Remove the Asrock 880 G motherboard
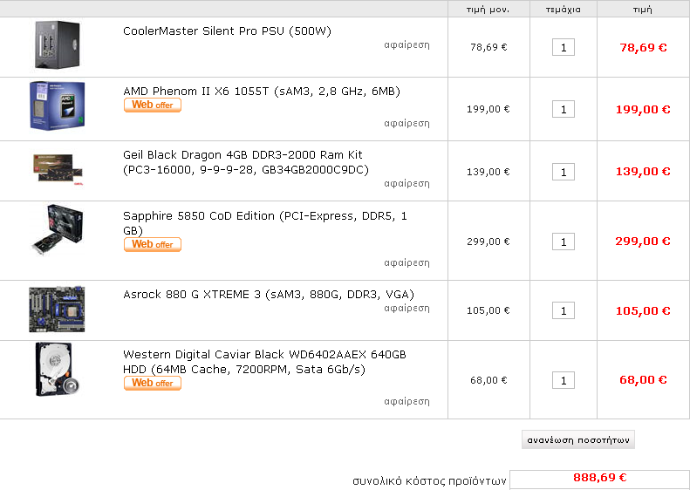Image resolution: width=690 pixels, height=490 pixels. (406, 308)
